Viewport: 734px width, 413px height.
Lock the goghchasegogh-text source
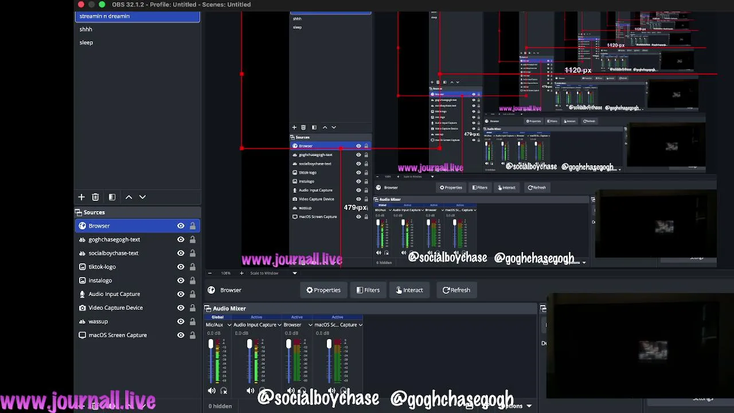(193, 240)
